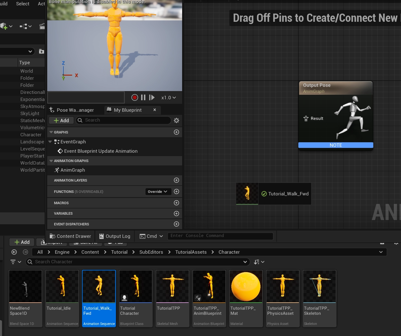Screen dimensions: 401x336
Task: Click the Content Drawer button
Action: 70,236
